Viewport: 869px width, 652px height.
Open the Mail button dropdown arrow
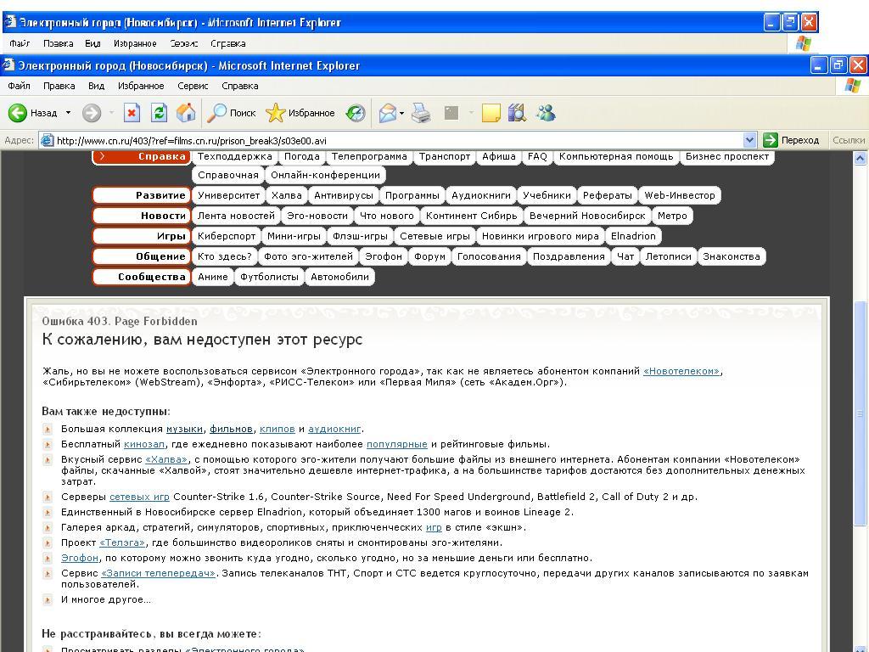point(402,113)
